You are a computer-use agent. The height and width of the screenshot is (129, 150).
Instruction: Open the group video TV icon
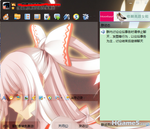tap(37, 17)
